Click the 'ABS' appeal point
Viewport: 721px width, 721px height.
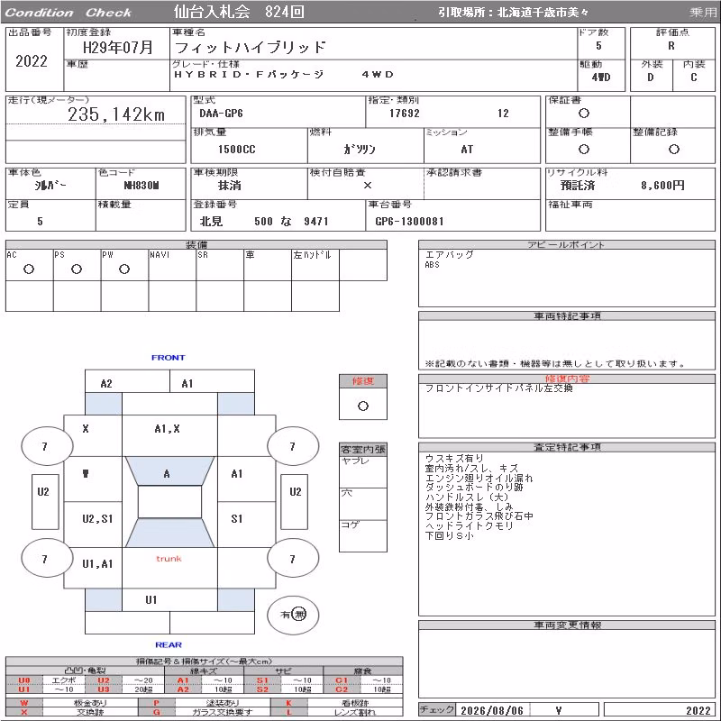click(433, 265)
